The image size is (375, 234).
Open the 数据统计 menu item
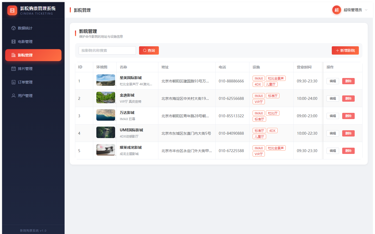point(33,28)
